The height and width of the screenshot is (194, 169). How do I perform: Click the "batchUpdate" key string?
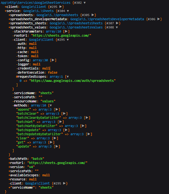pos(28,130)
